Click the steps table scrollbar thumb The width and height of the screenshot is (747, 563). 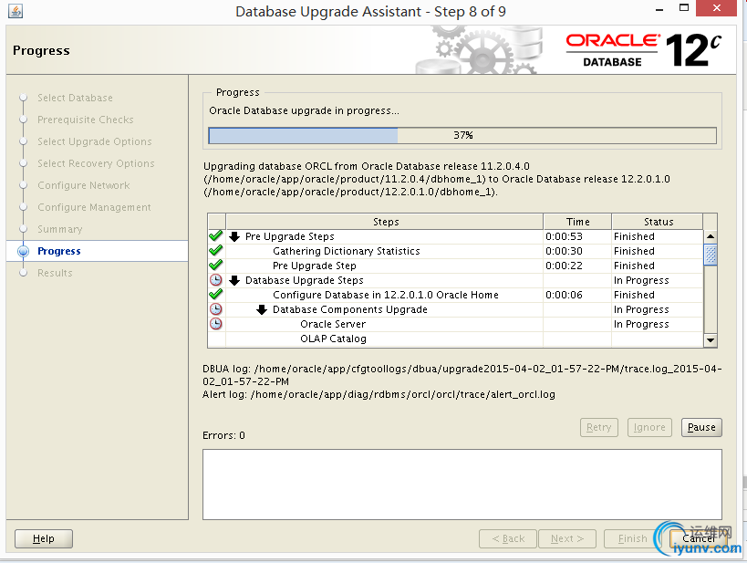(x=711, y=254)
